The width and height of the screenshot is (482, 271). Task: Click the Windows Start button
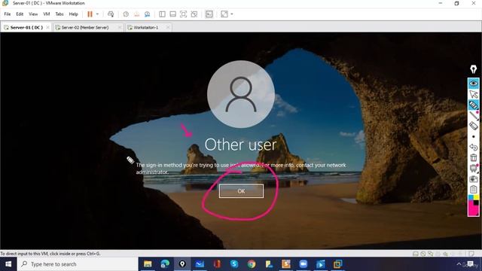point(8,264)
